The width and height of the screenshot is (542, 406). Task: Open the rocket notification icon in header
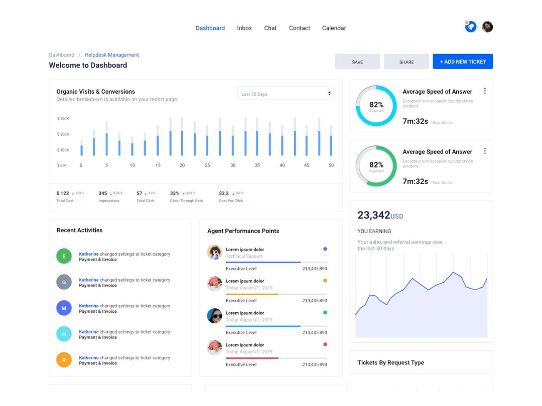(470, 27)
